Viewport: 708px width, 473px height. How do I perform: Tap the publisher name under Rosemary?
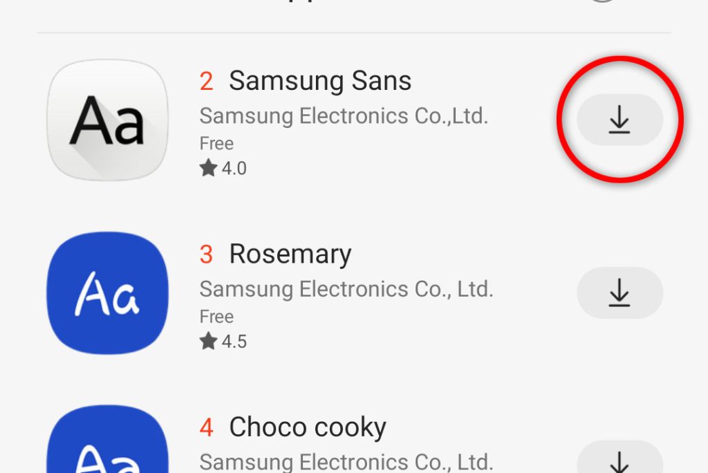pyautogui.click(x=346, y=289)
